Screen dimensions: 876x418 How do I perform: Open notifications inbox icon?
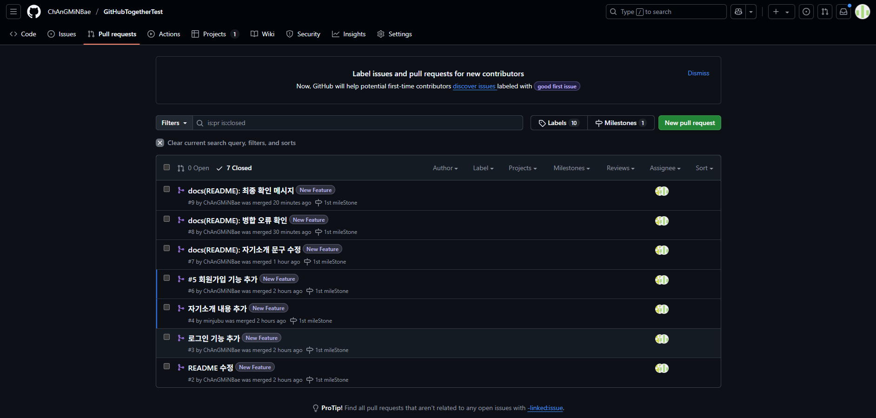click(843, 12)
